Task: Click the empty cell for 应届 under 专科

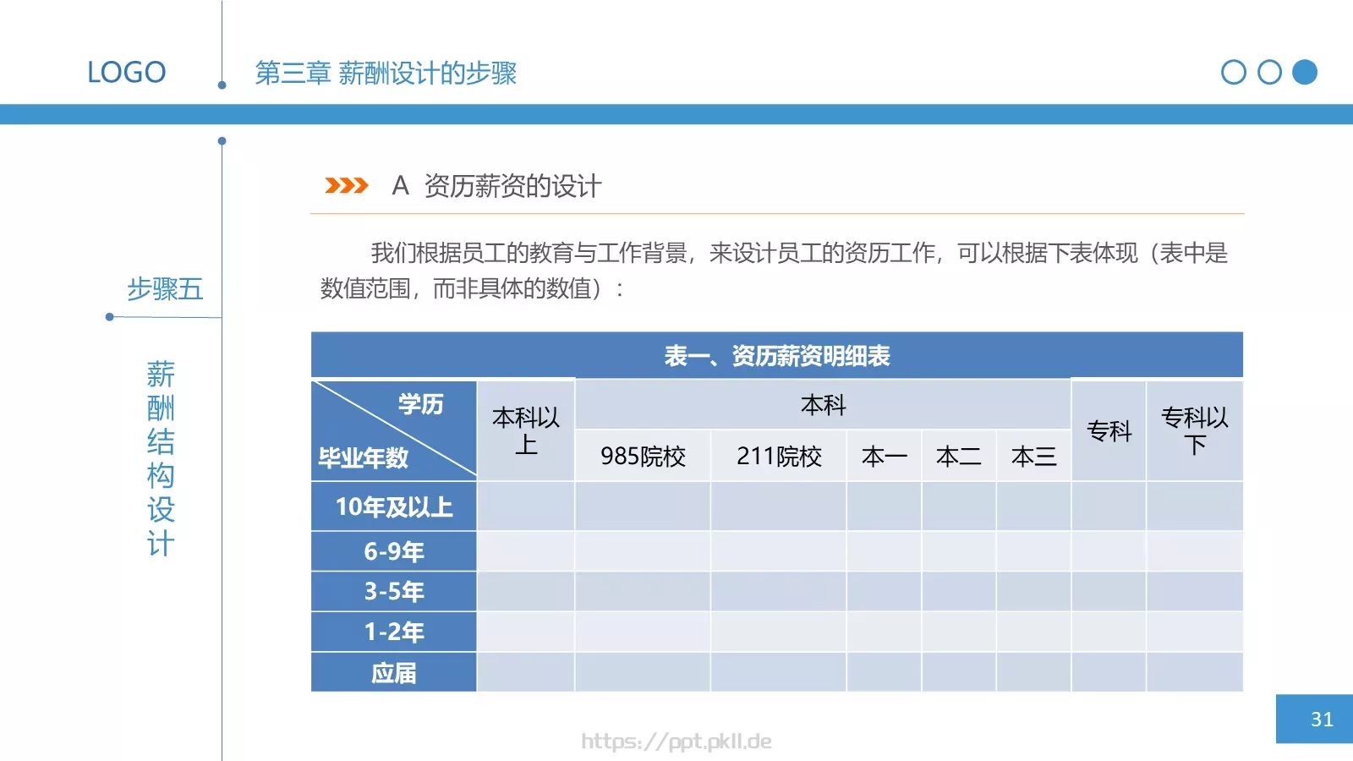Action: pyautogui.click(x=1109, y=672)
